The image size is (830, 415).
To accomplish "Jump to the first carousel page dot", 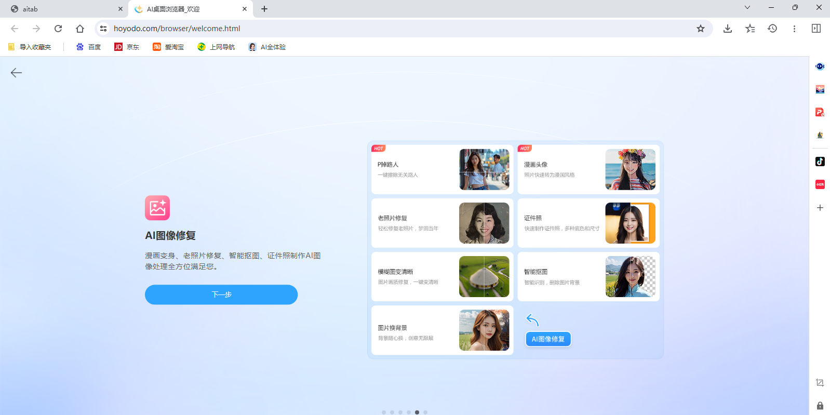I will [x=384, y=412].
